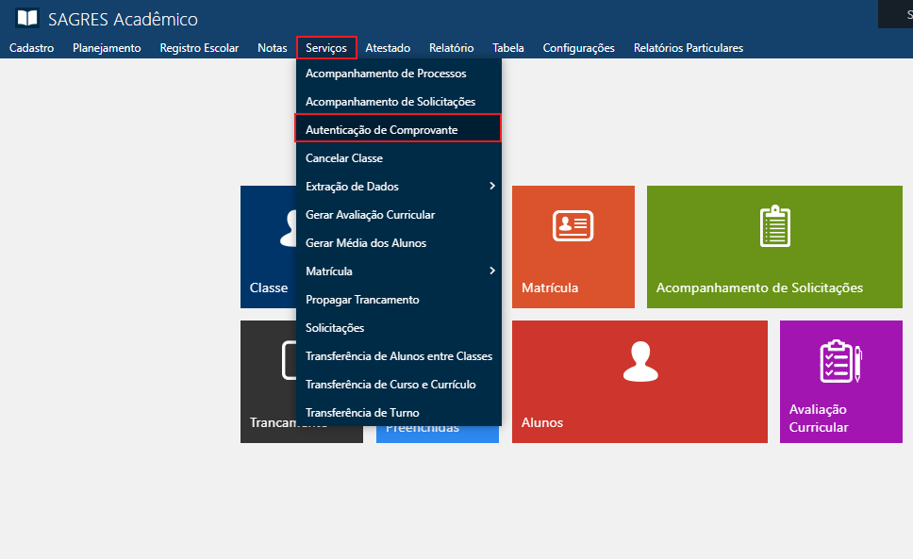This screenshot has width=913, height=559.
Task: Click Propagar Trancamento menu item
Action: [x=362, y=300]
